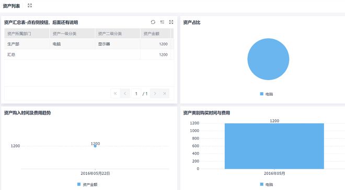Screen dimensions: 345x190
Task: Click the 2016年05月 blue bar
Action: pyautogui.click(x=274, y=146)
